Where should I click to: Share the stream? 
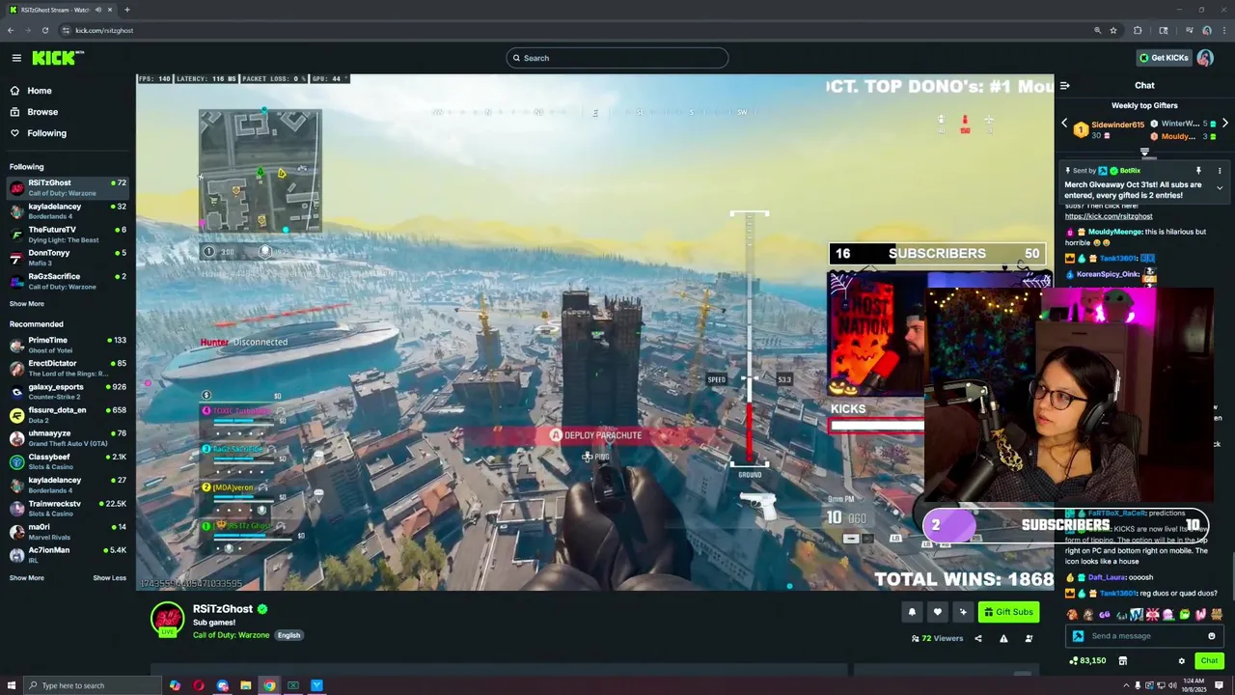point(977,638)
